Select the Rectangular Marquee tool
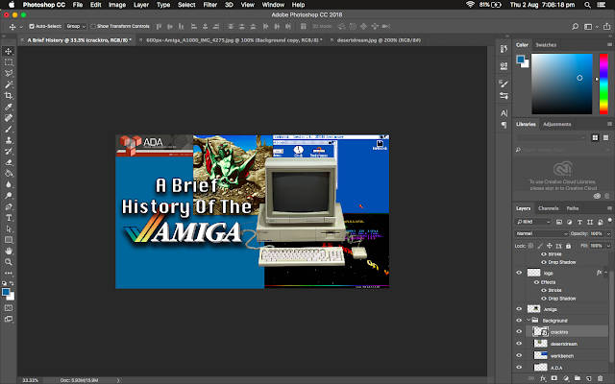This screenshot has width=615, height=384. click(x=9, y=62)
